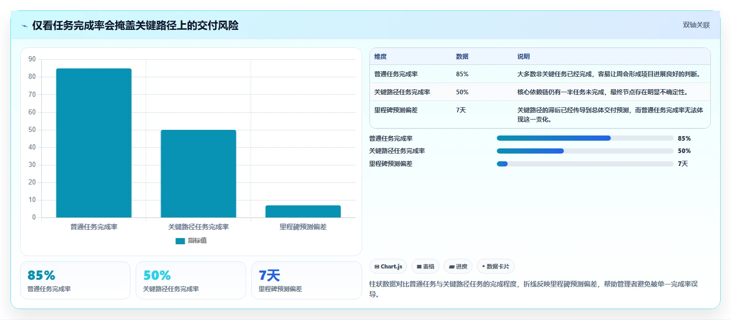Viewport: 731px width, 320px height.
Task: Click y-axis tick label 50
Action: [x=33, y=130]
